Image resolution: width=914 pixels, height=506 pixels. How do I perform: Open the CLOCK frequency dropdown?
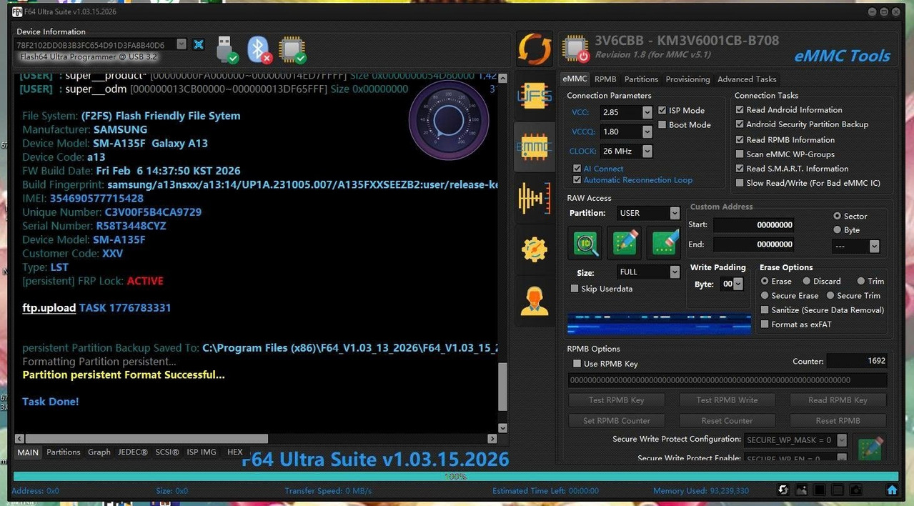click(647, 151)
